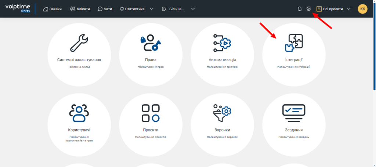Click the KK user avatar
Viewport: 376px width, 167px height.
point(362,9)
